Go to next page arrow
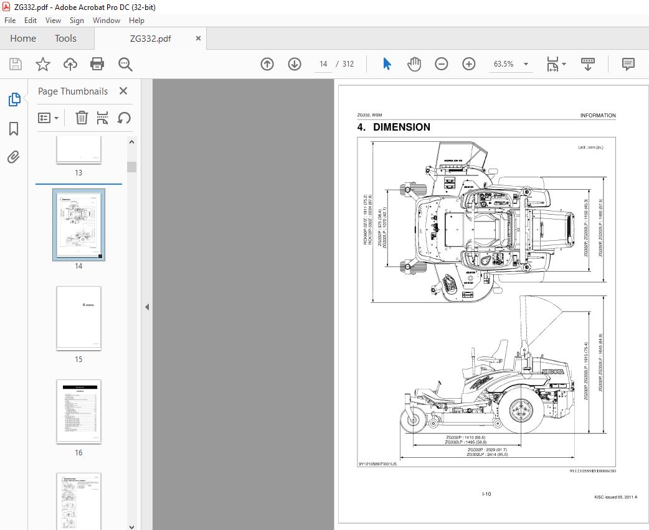The width and height of the screenshot is (649, 530). (x=294, y=64)
